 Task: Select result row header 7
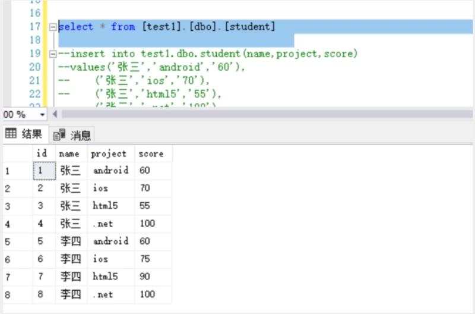click(x=18, y=277)
